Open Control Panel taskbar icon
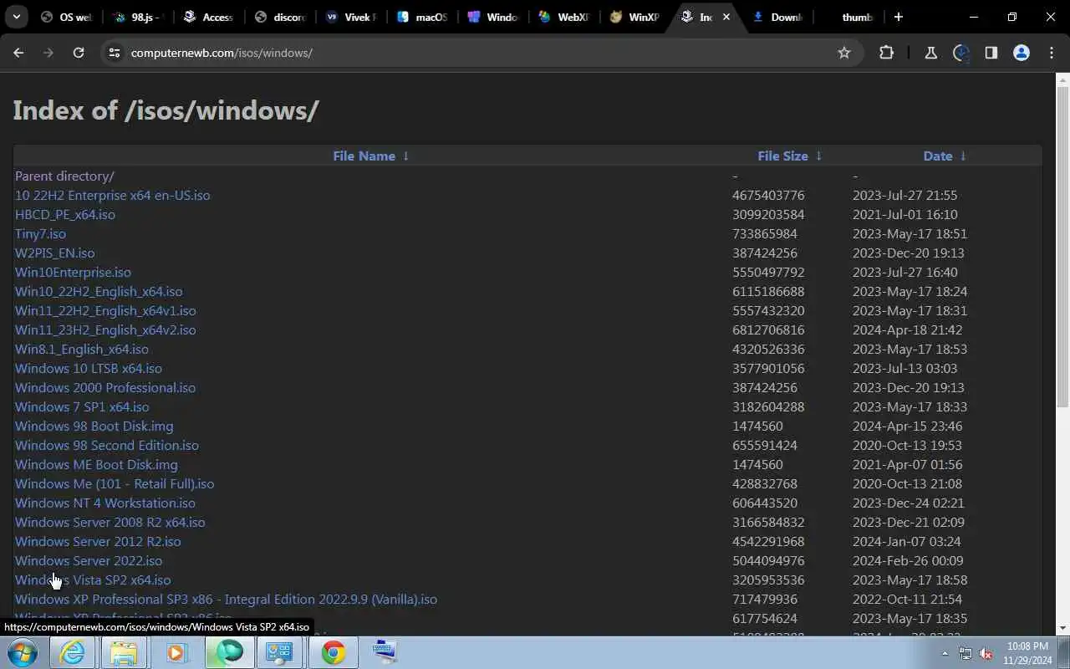 point(280,652)
